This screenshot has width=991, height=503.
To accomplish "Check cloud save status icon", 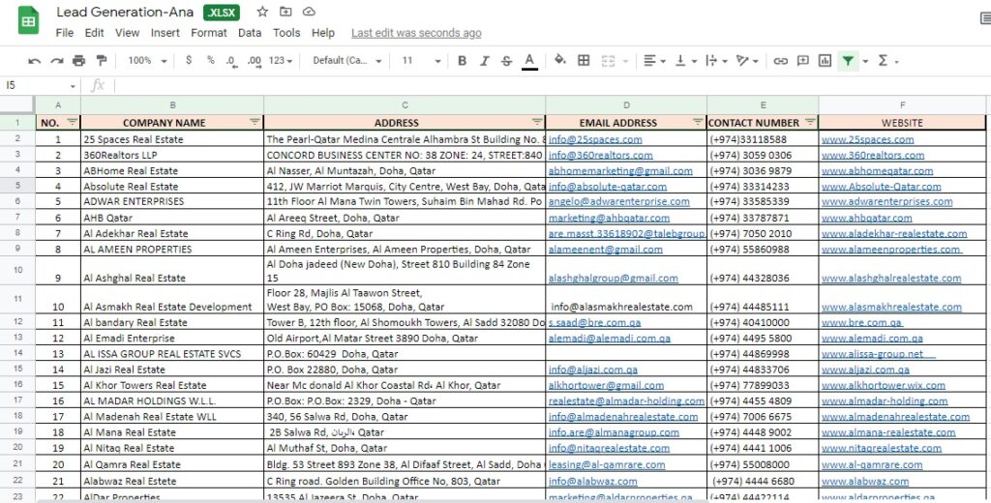I will pyautogui.click(x=309, y=12).
